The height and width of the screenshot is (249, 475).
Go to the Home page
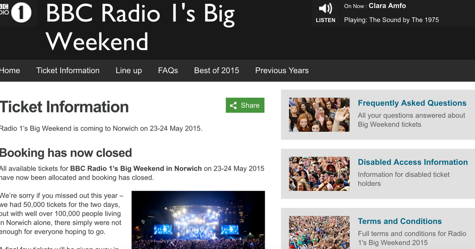click(x=10, y=70)
